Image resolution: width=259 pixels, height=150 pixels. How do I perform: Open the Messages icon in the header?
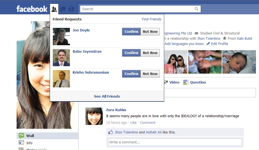pos(63,9)
